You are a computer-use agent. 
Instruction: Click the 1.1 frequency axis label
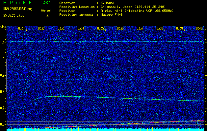tap(3, 43)
